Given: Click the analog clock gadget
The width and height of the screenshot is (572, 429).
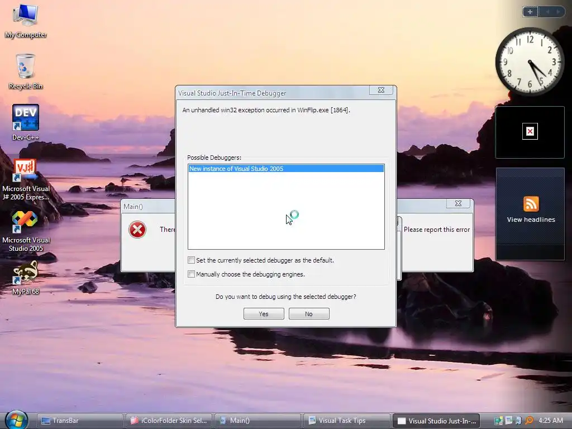Looking at the screenshot, I should (x=530, y=61).
